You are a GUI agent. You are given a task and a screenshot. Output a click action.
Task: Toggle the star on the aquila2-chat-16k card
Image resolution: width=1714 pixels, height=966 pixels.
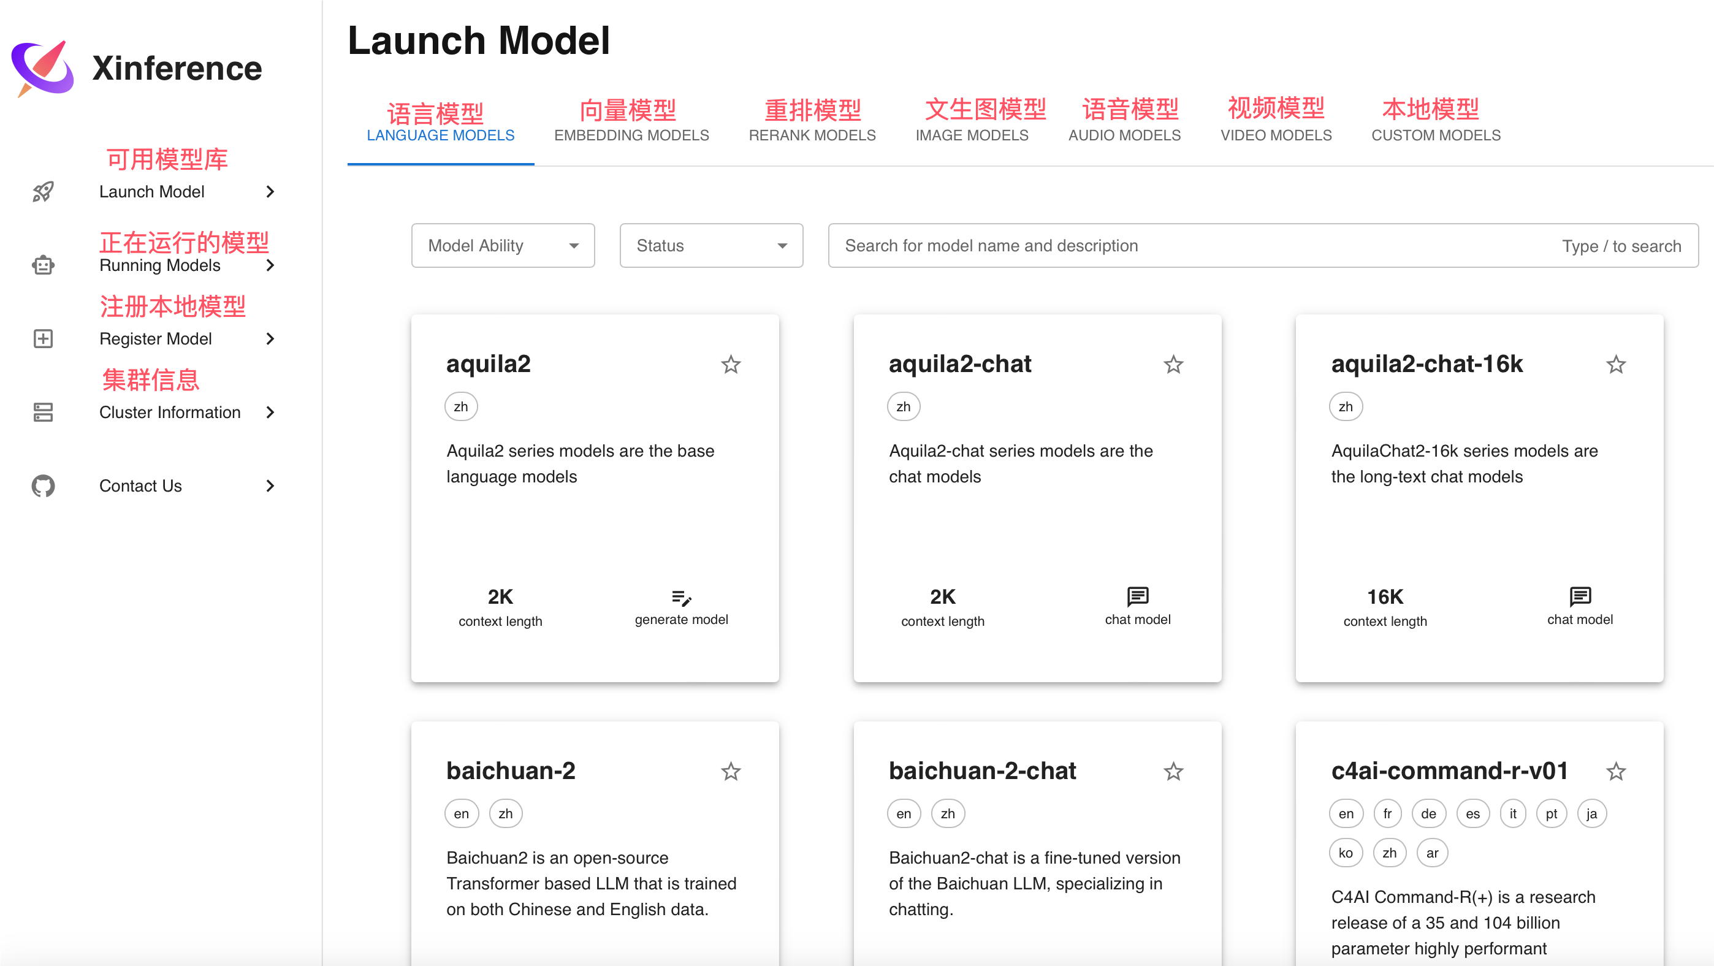pyautogui.click(x=1615, y=365)
